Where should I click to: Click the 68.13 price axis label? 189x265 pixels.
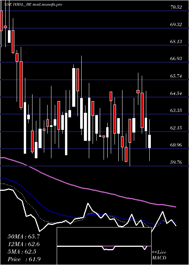pos(176,41)
